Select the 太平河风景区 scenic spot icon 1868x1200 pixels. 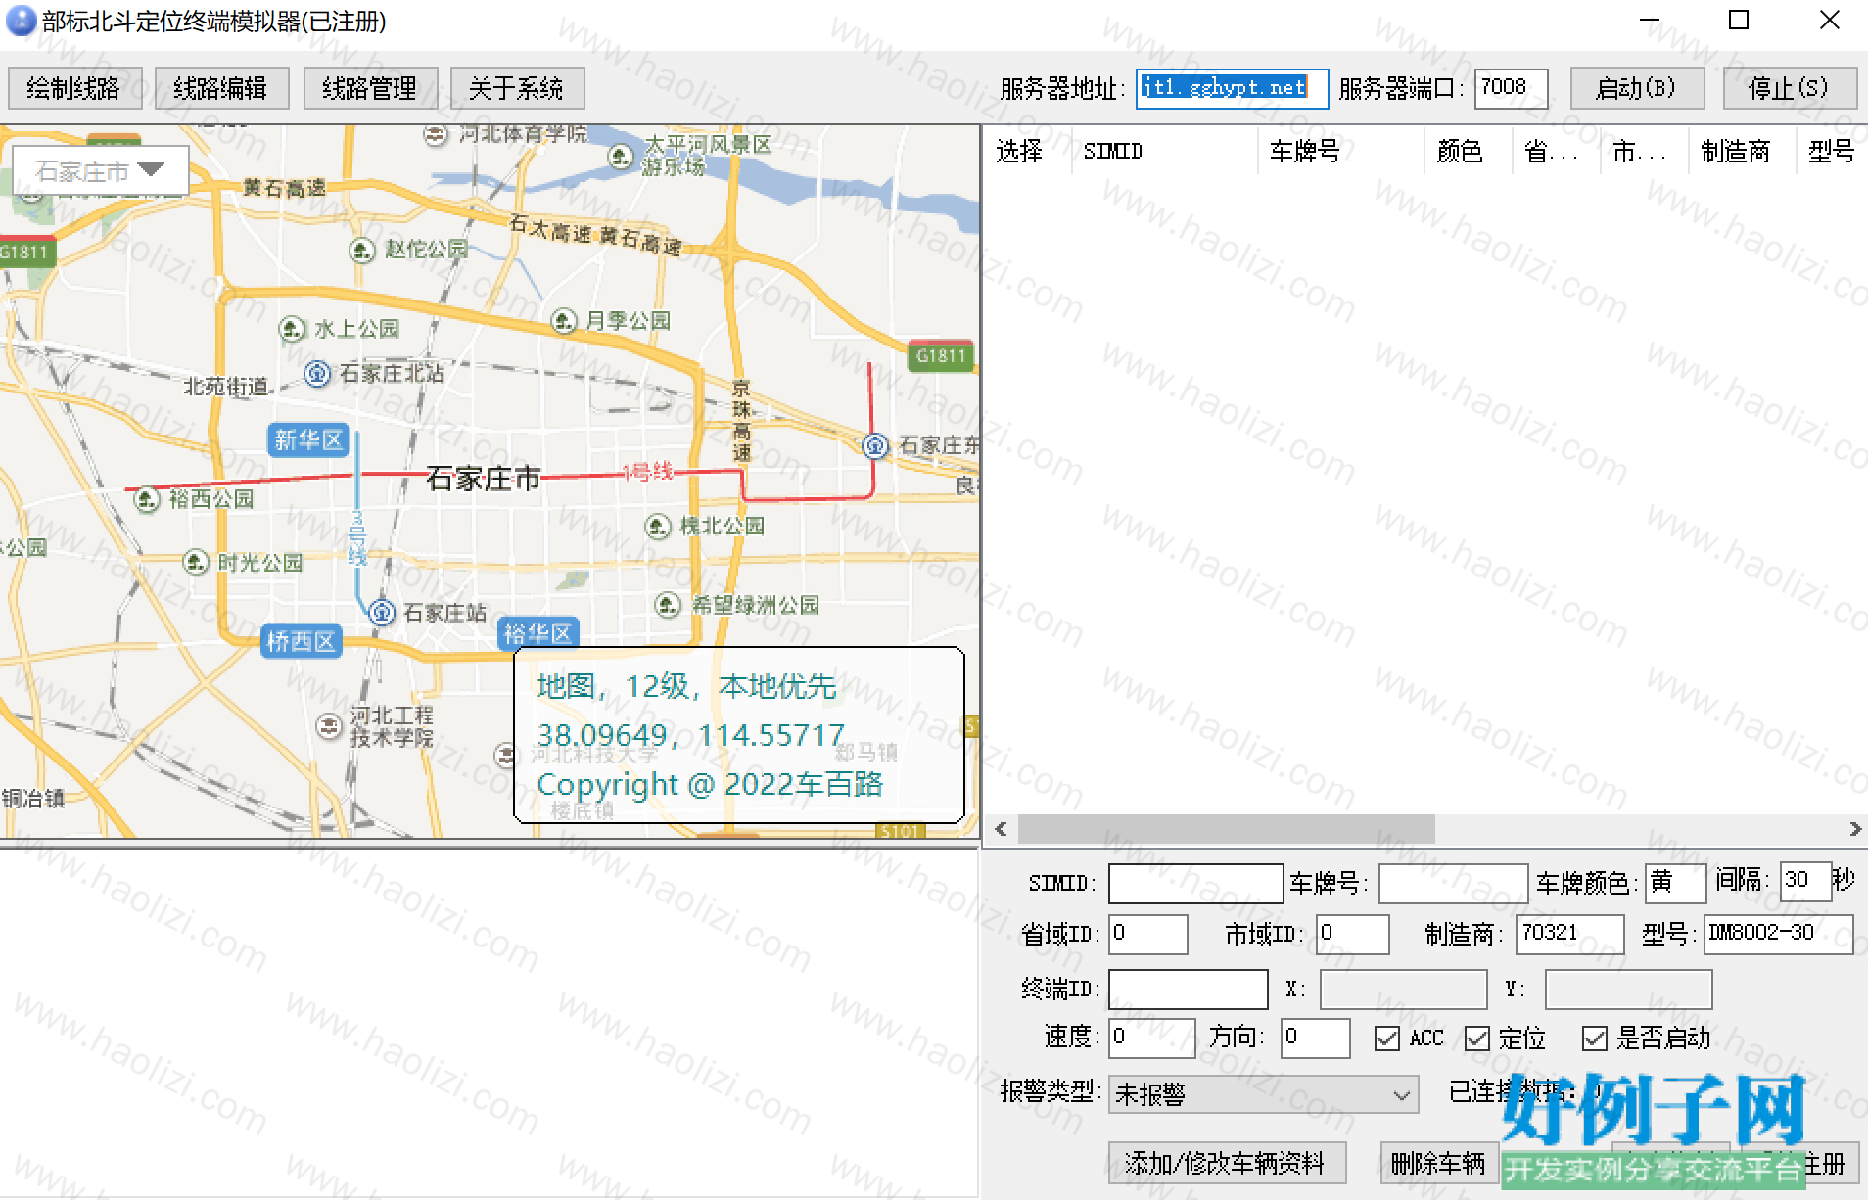(x=620, y=157)
